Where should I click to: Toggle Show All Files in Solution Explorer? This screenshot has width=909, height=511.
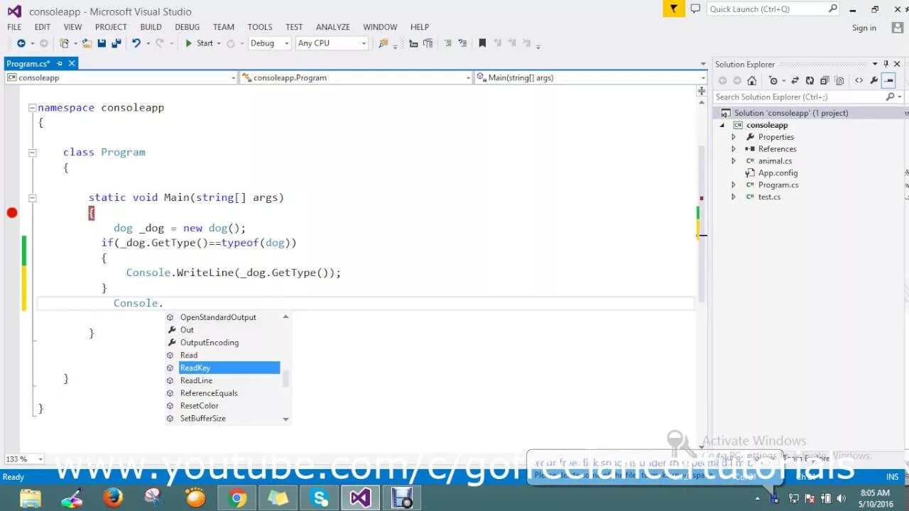point(838,80)
